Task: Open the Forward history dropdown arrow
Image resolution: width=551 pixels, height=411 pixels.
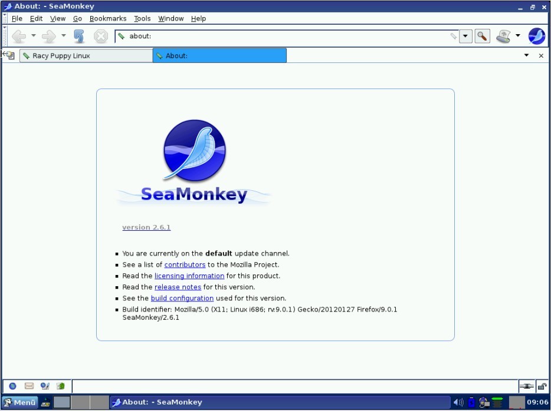Action: tap(63, 35)
